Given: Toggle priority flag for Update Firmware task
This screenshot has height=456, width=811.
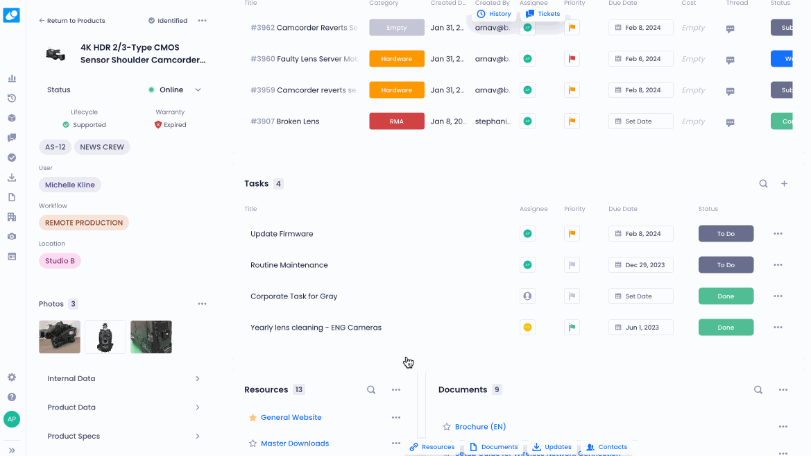Looking at the screenshot, I should tap(572, 234).
